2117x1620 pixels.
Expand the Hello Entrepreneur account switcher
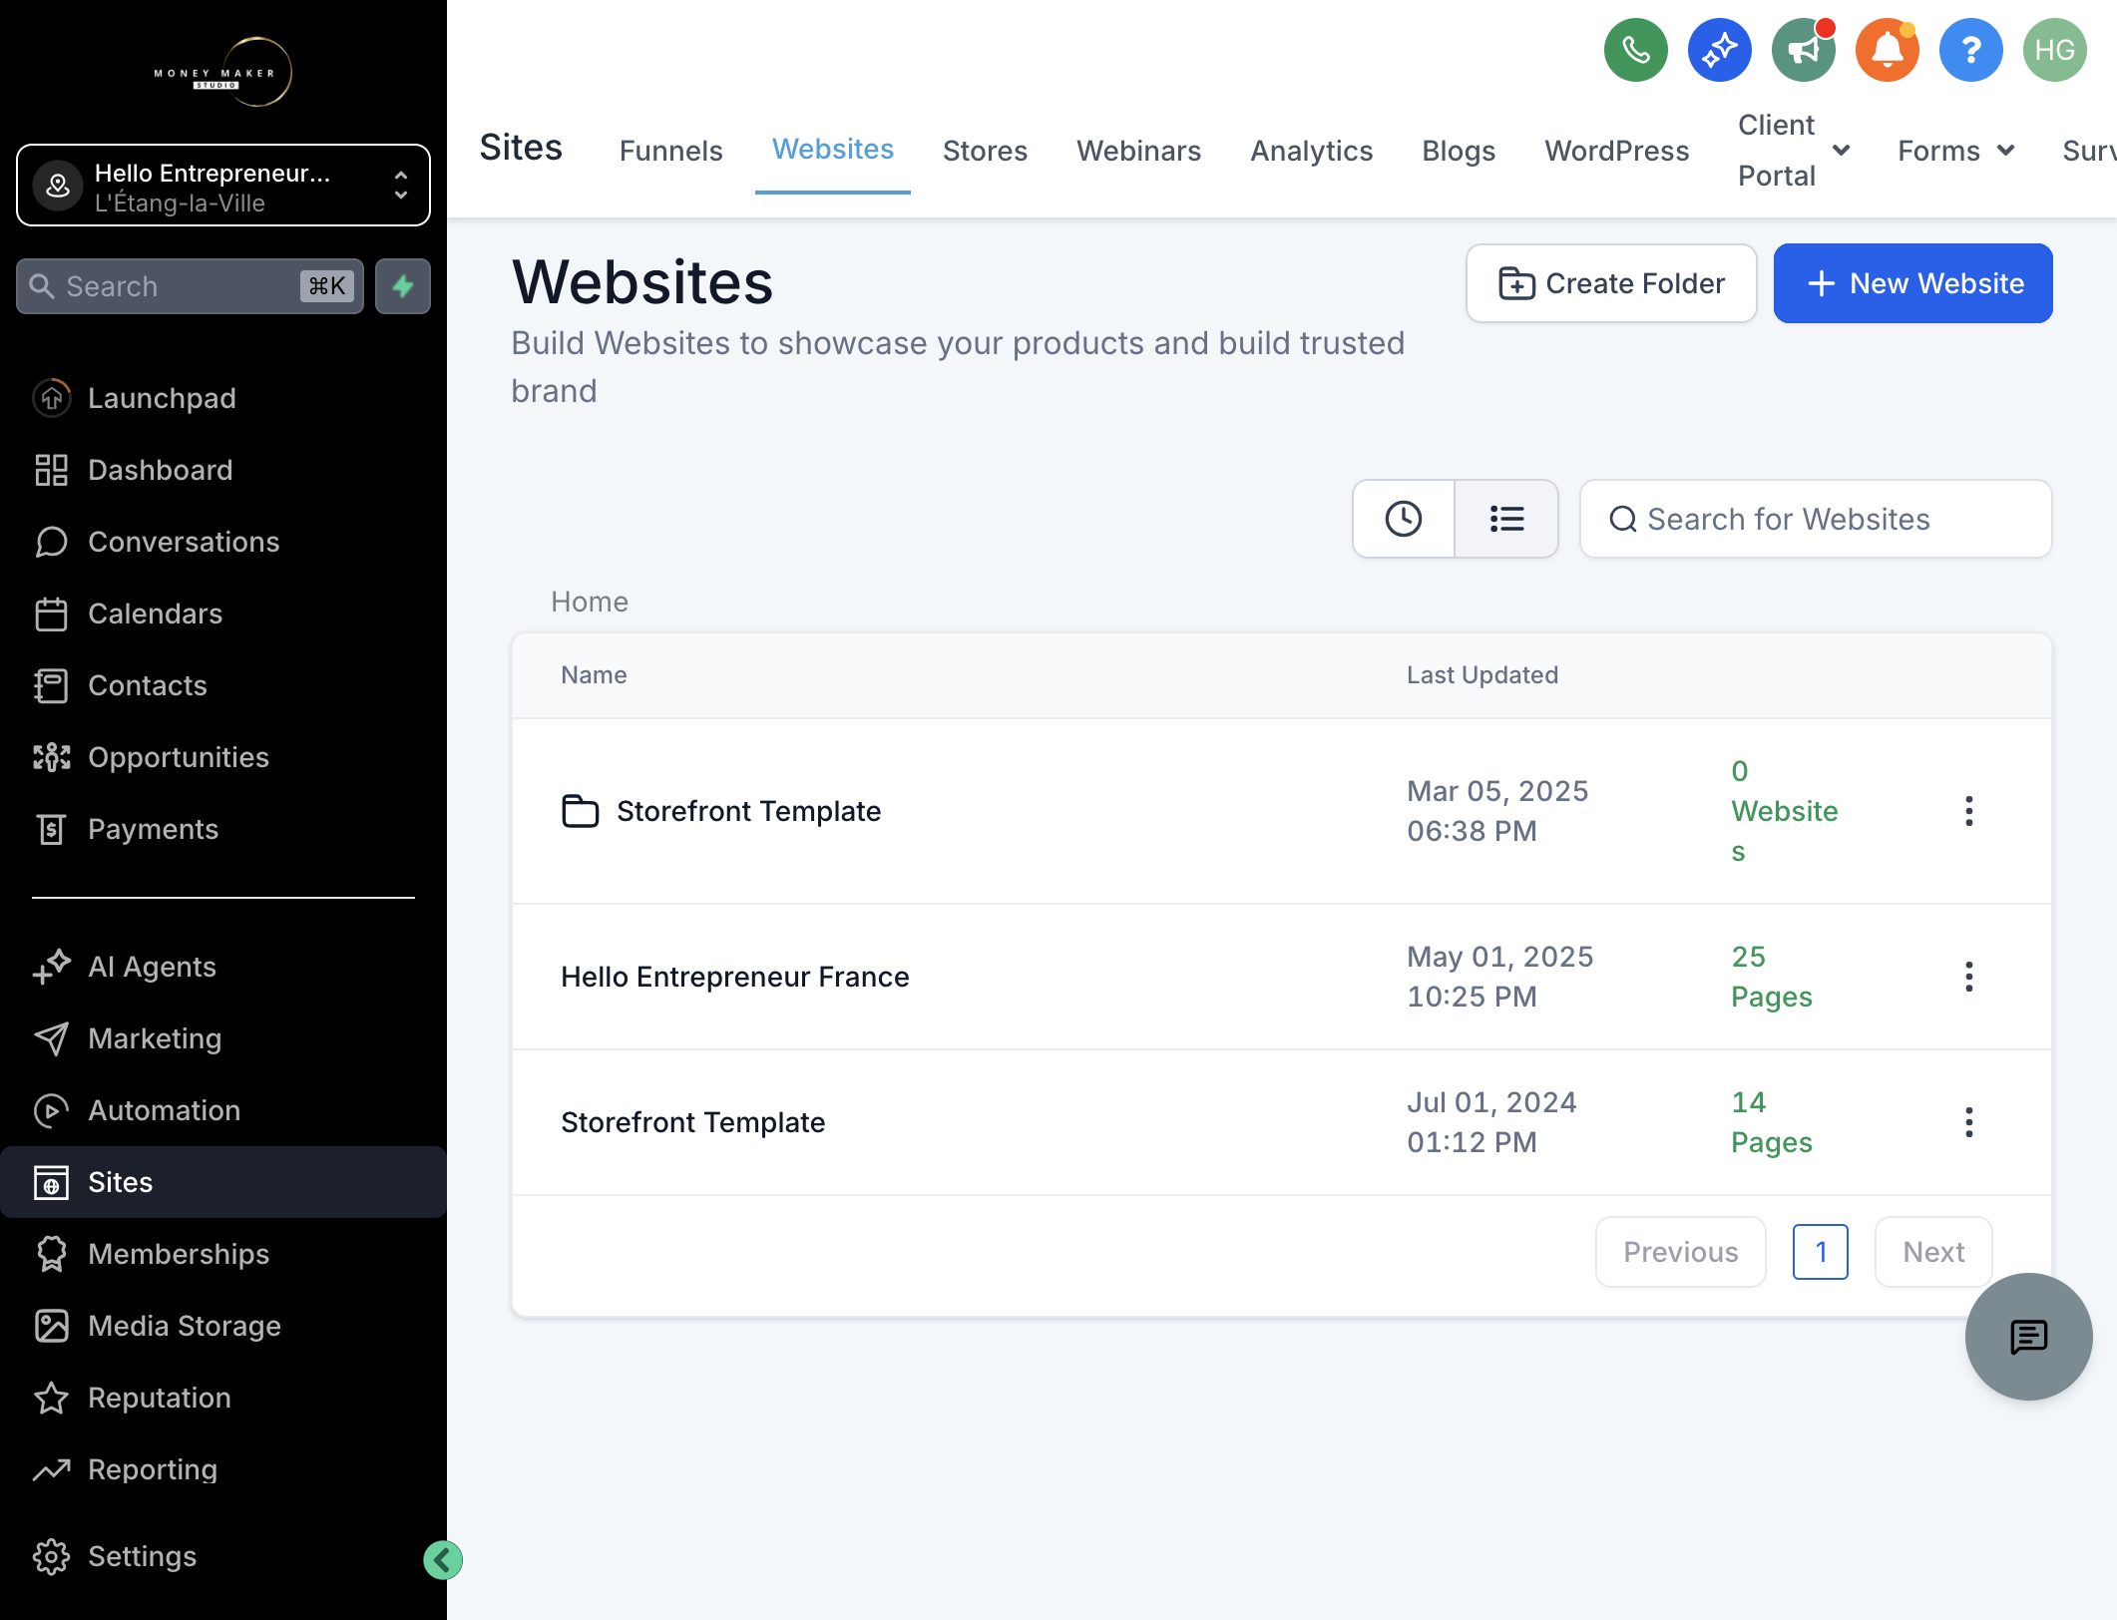coord(223,186)
